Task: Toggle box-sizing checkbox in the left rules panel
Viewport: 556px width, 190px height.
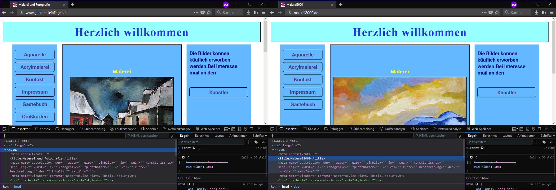Action: (181, 162)
